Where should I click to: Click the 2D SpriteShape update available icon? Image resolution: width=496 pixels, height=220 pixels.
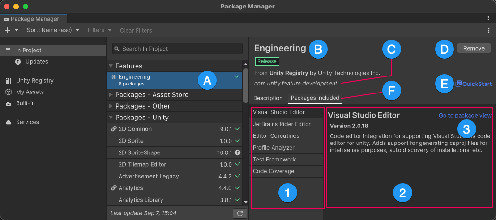click(238, 153)
